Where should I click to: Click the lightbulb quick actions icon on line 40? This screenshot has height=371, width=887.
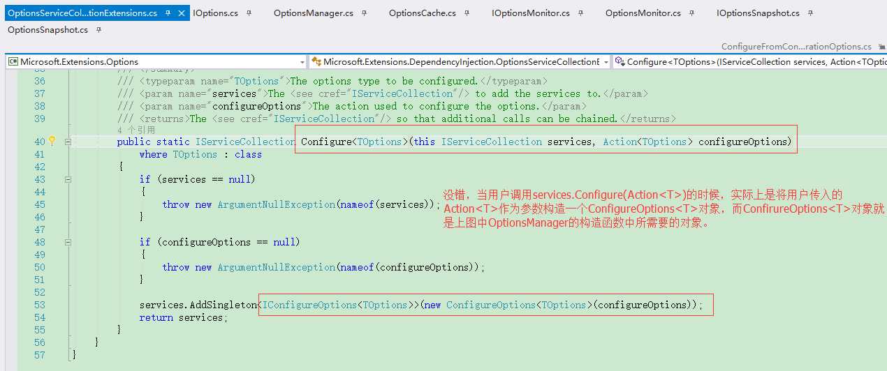coord(51,142)
